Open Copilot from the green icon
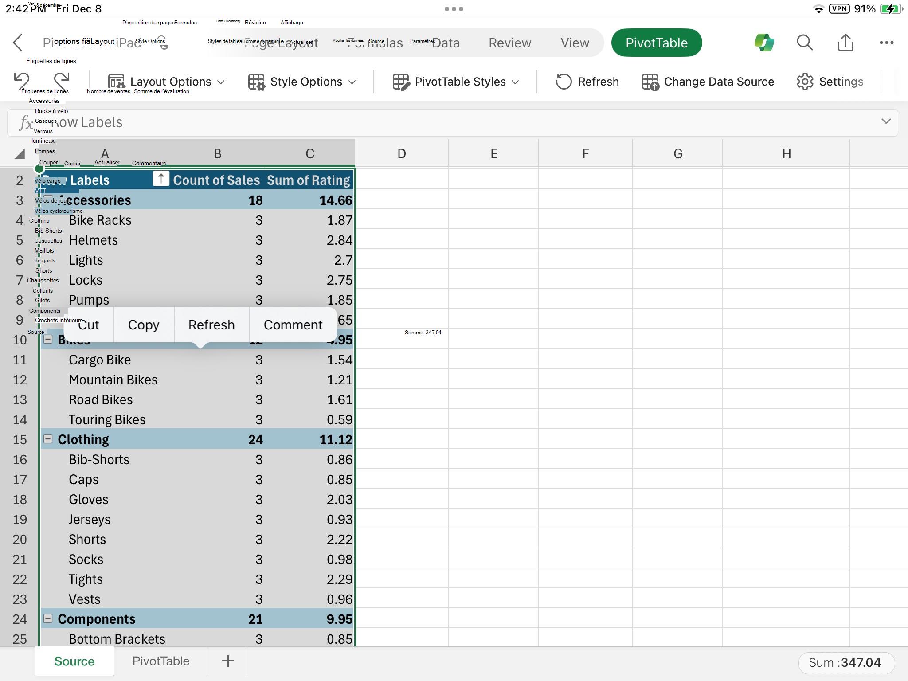Viewport: 908px width, 681px height. pos(764,43)
